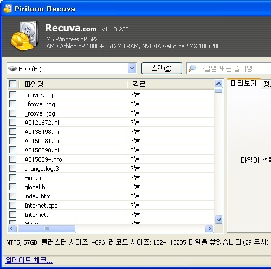Select the A0150090.ini file name

pyautogui.click(x=42, y=150)
